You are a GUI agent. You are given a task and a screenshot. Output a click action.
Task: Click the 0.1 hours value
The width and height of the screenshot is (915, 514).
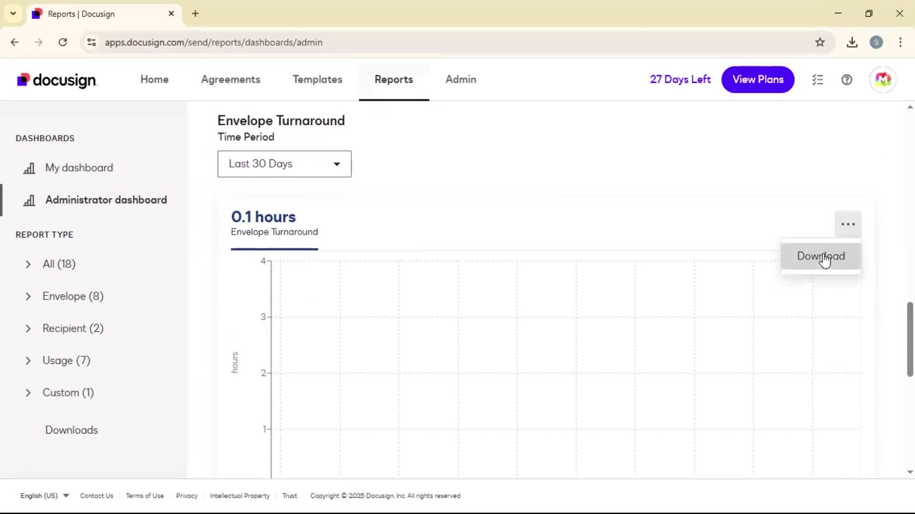coord(264,217)
